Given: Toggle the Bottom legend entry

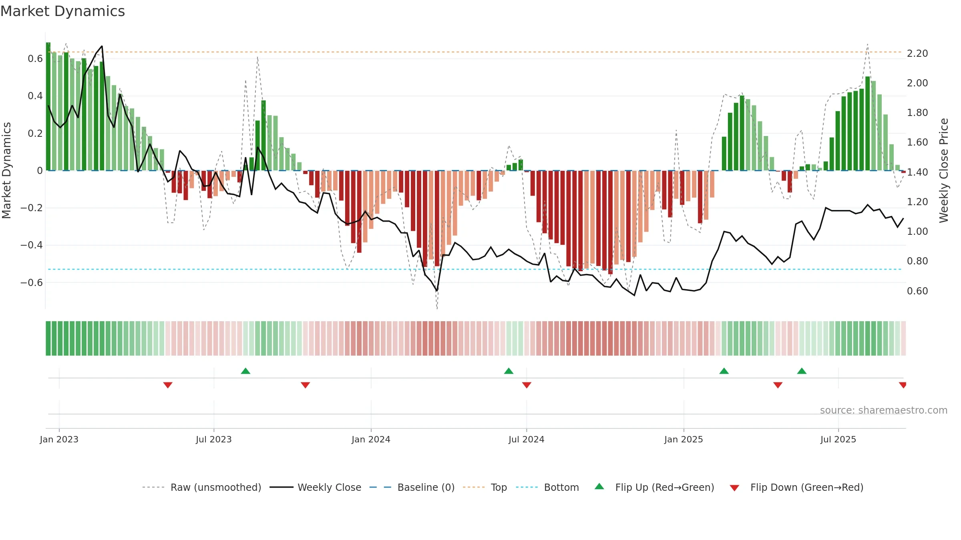Looking at the screenshot, I should tap(547, 487).
